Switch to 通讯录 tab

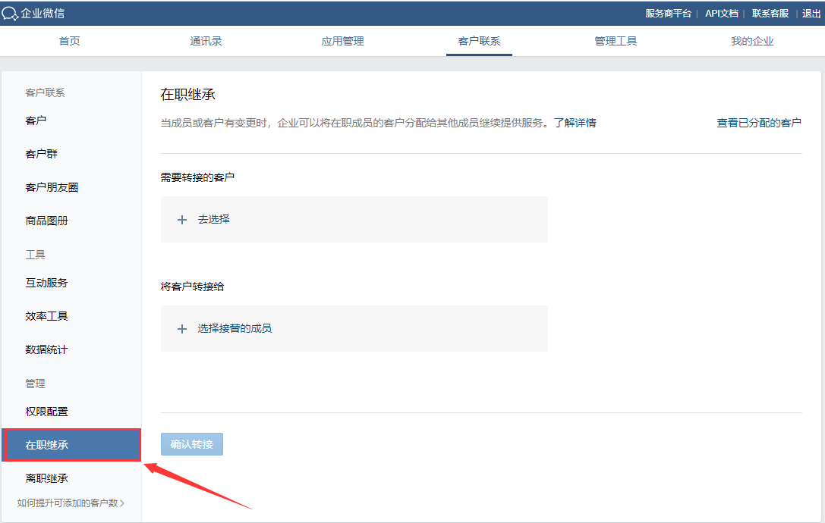coord(206,41)
